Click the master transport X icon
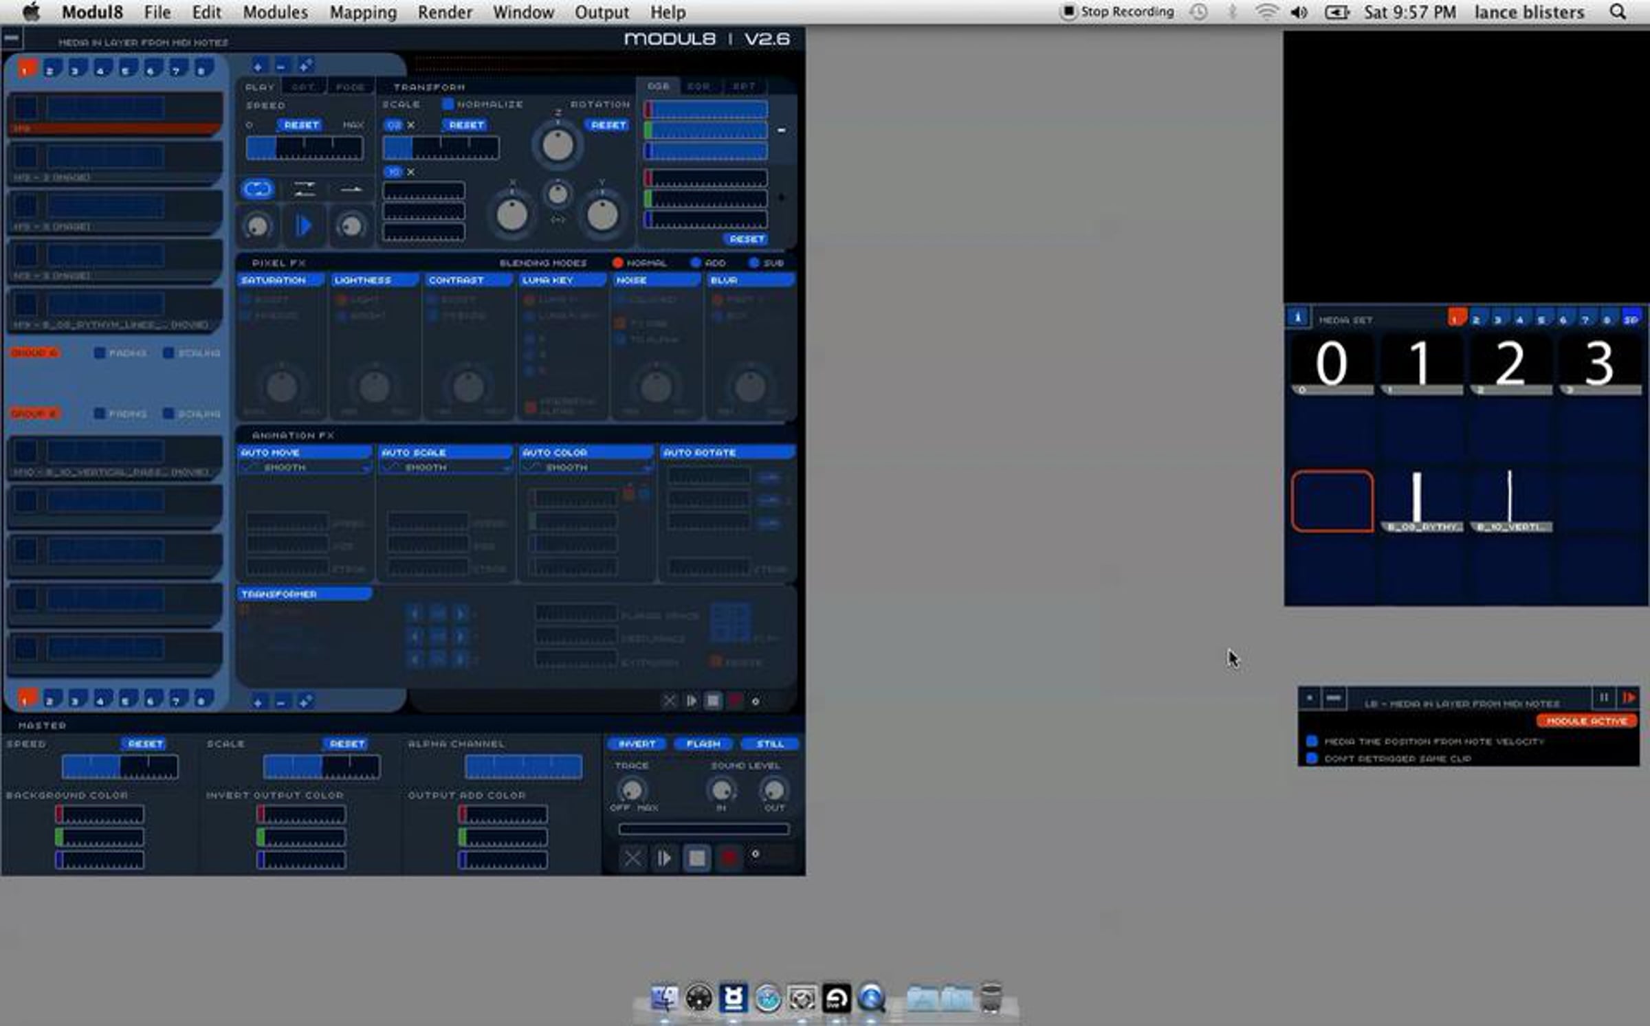The image size is (1650, 1026). [x=632, y=858]
